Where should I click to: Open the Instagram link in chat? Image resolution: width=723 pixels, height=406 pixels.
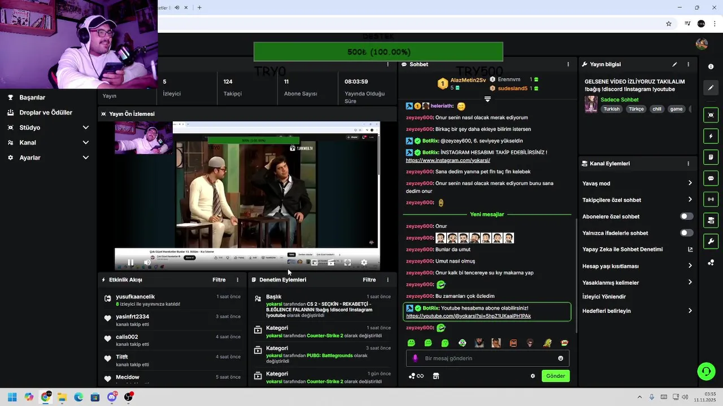448,160
